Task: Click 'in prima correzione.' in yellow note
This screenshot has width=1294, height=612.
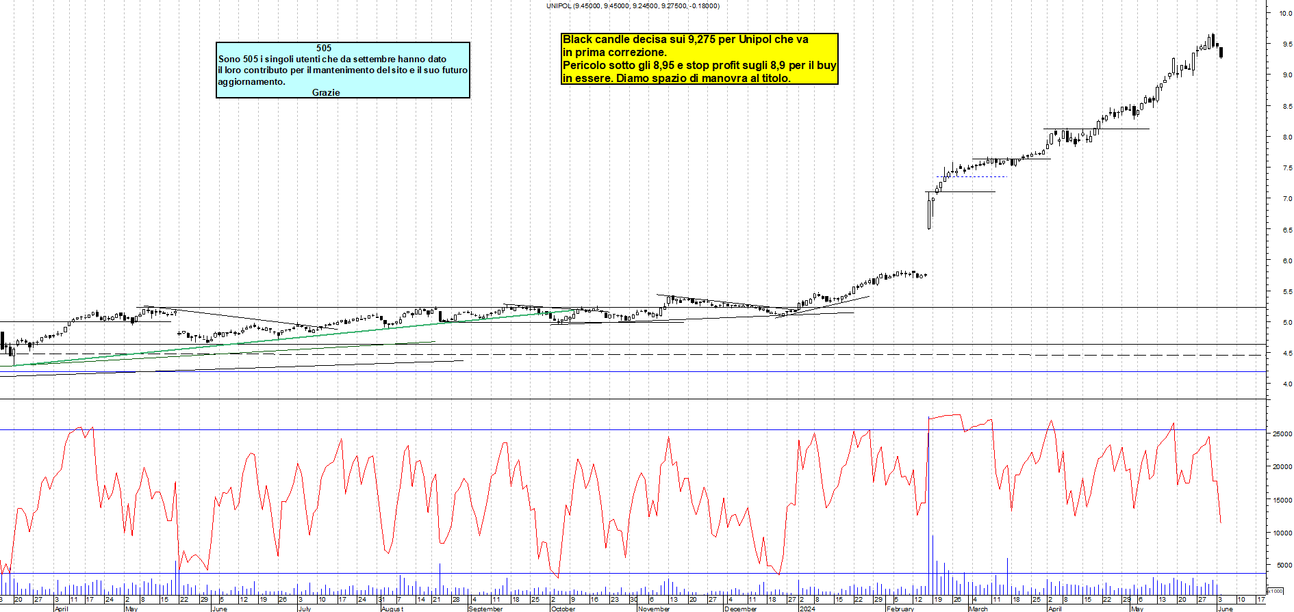Action: pyautogui.click(x=614, y=53)
